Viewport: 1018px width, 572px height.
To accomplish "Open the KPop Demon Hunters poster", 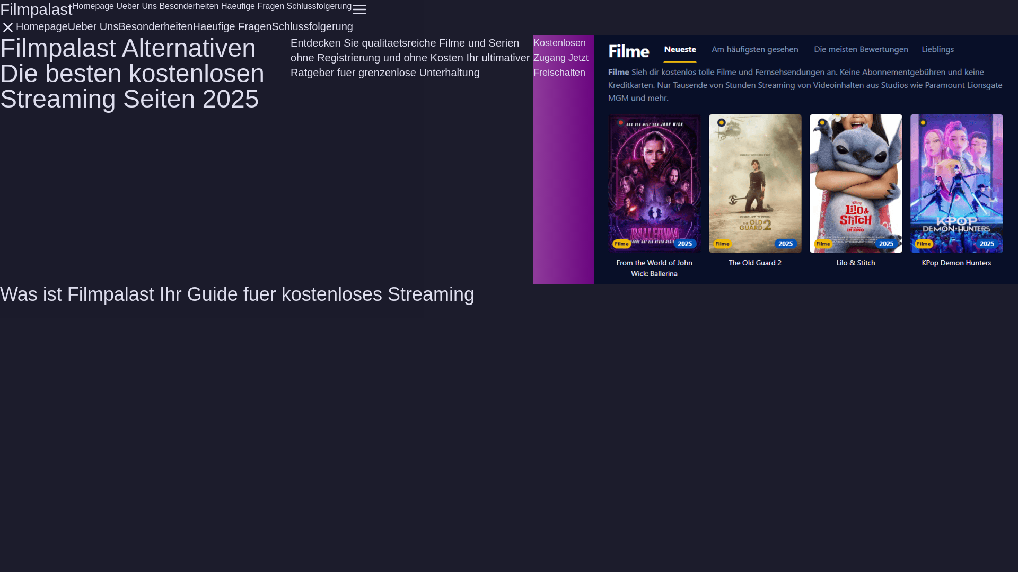I will (x=956, y=183).
